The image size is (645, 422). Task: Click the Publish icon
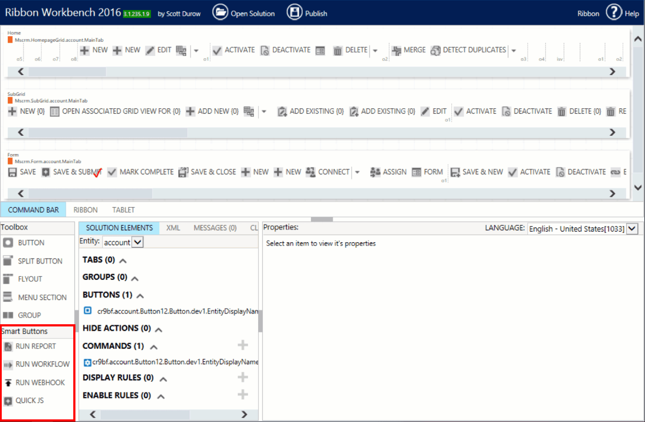pyautogui.click(x=294, y=13)
